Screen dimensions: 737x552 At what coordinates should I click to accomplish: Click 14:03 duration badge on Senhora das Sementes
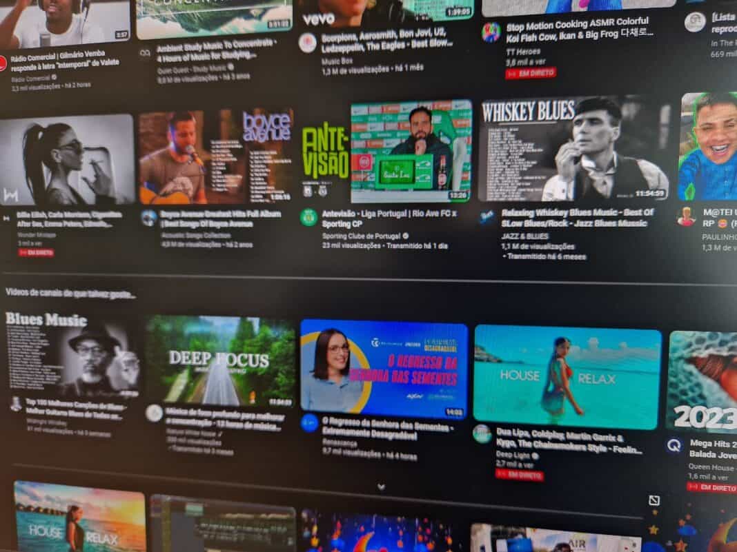pos(454,412)
